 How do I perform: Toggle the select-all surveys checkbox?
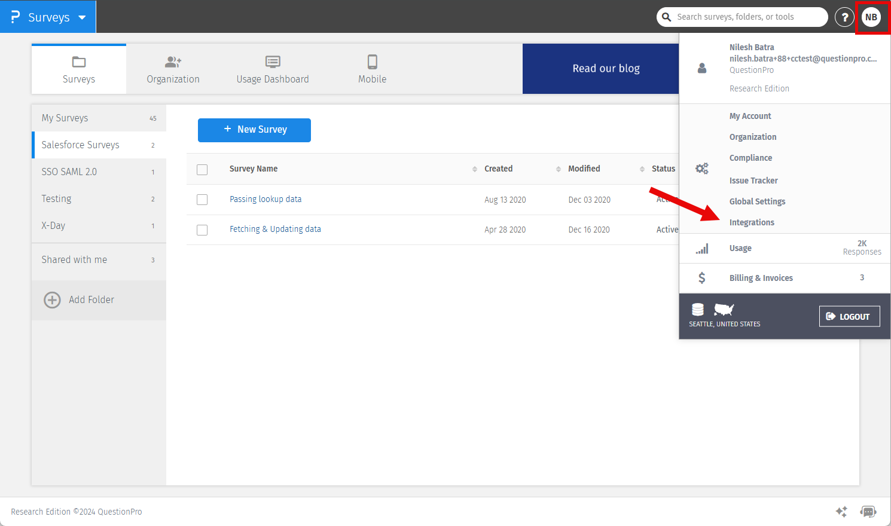tap(202, 170)
